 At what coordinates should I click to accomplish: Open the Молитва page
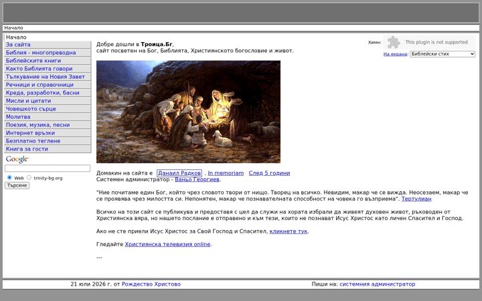pos(48,117)
